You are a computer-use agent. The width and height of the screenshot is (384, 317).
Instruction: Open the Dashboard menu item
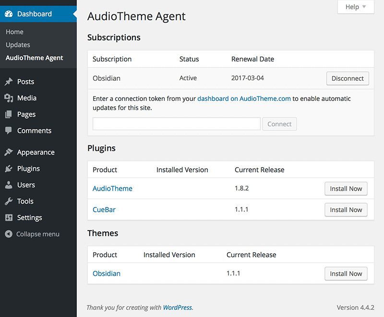pos(38,14)
